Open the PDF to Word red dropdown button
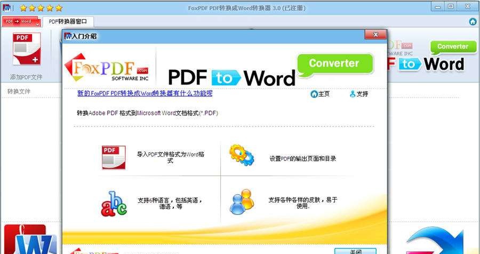The height and width of the screenshot is (254, 480). tap(21, 21)
